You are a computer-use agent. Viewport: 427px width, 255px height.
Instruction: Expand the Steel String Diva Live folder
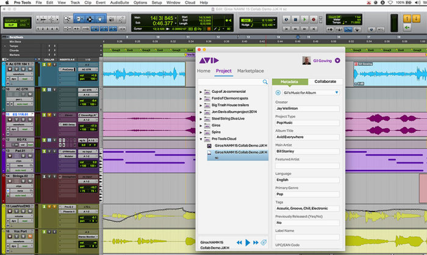click(201, 119)
